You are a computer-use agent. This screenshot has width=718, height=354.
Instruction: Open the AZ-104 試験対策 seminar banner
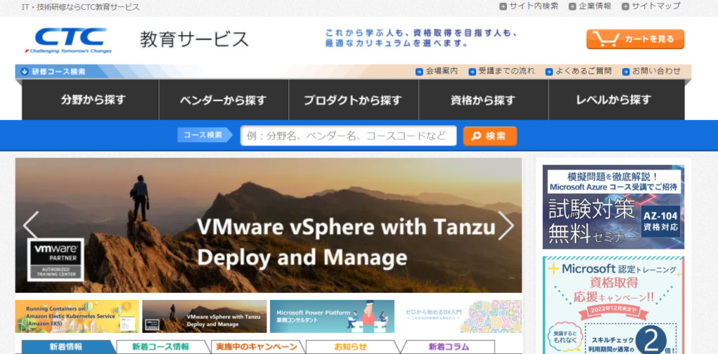(x=614, y=207)
